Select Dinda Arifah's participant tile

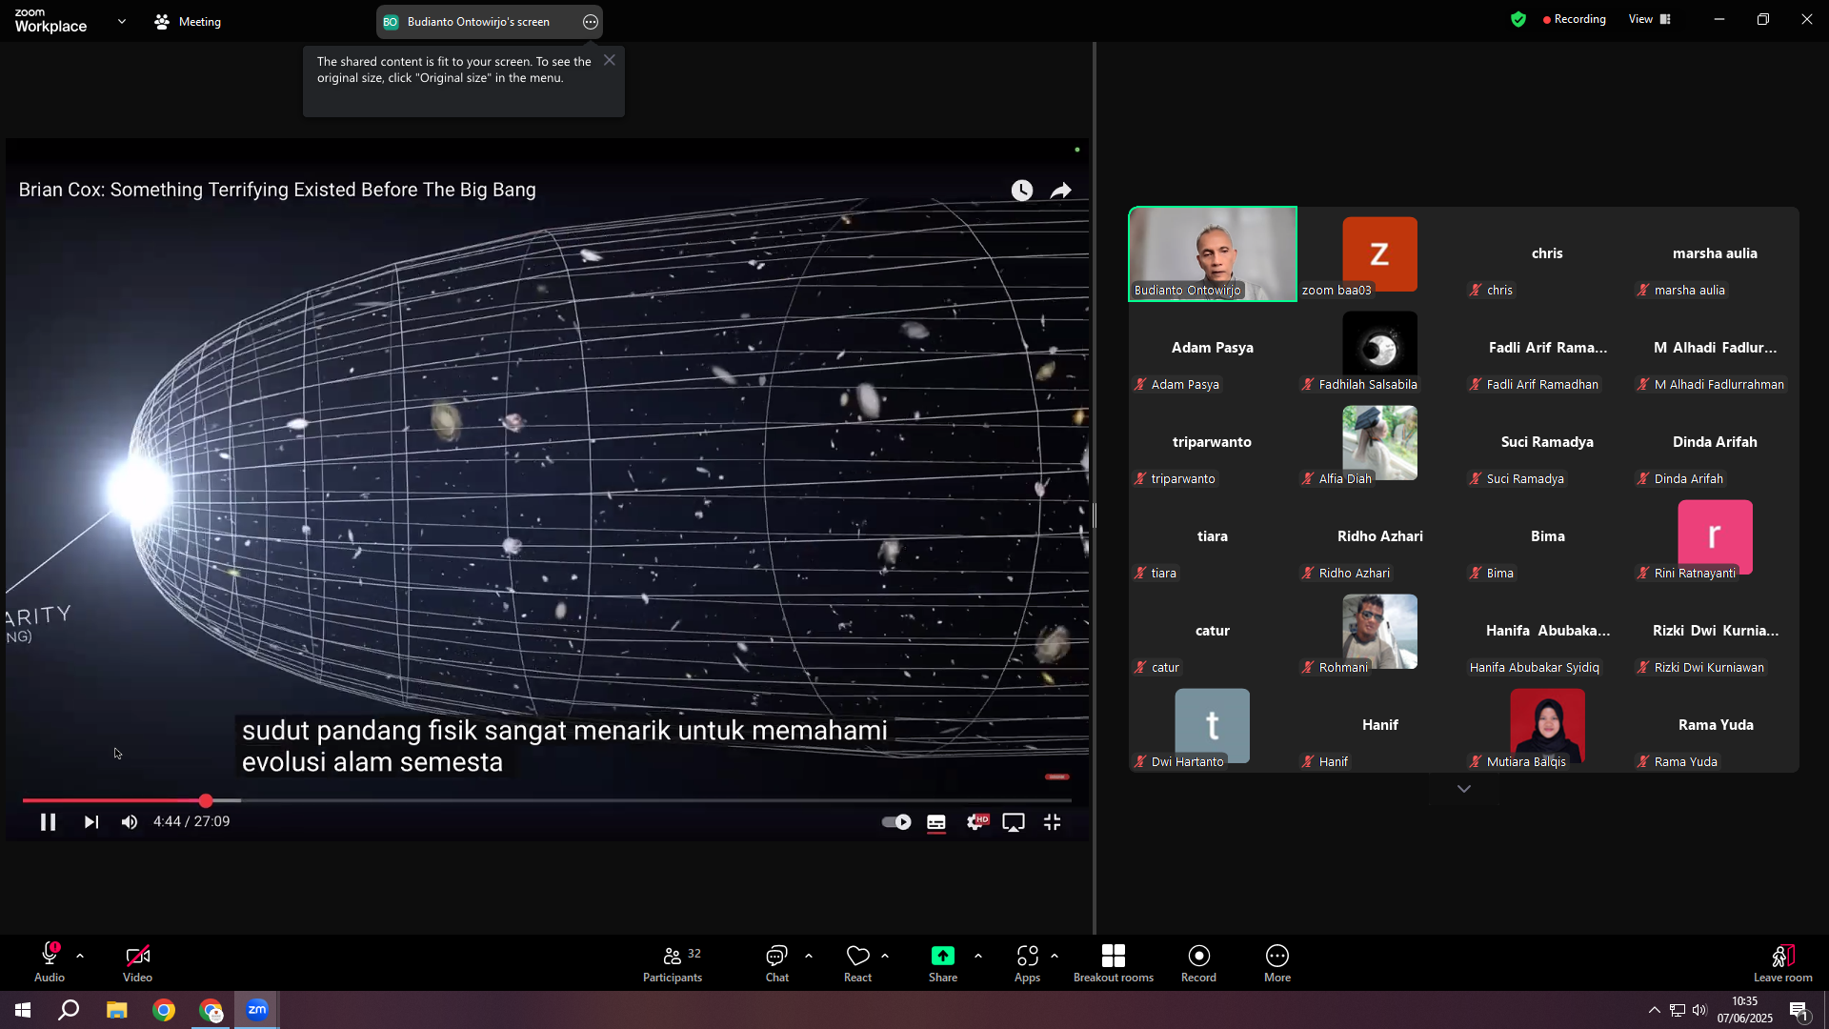tap(1716, 443)
